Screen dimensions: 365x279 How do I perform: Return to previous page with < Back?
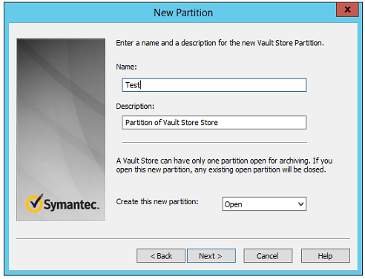pos(161,256)
